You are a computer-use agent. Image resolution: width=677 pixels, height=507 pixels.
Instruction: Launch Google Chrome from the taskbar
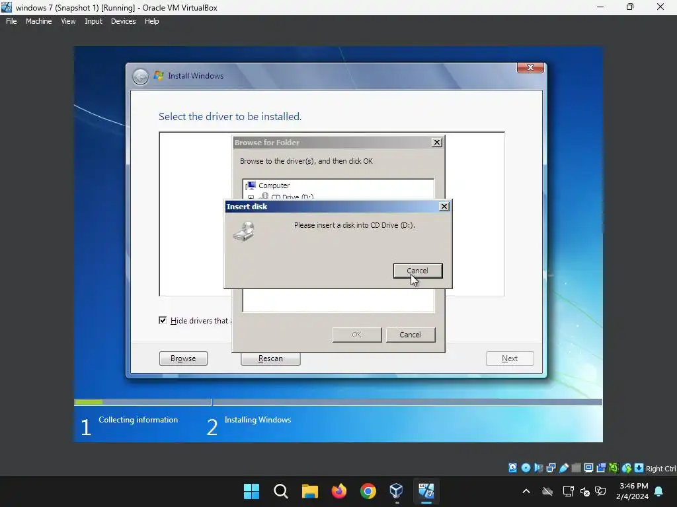coord(368,491)
